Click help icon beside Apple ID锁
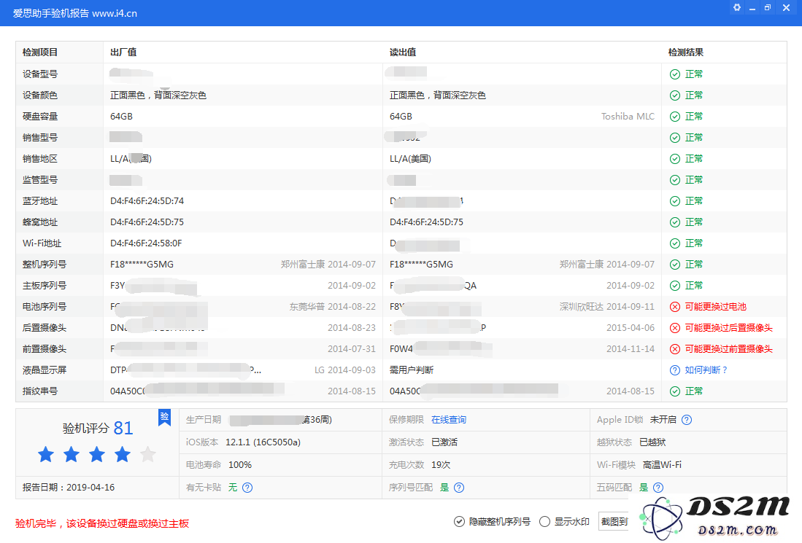802x543 pixels. coord(687,420)
